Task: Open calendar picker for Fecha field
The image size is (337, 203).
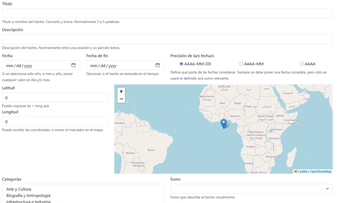Action: (73, 65)
